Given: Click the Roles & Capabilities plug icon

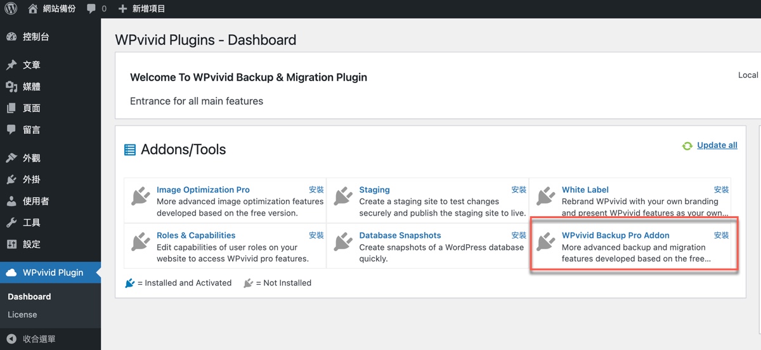Looking at the screenshot, I should tap(141, 242).
